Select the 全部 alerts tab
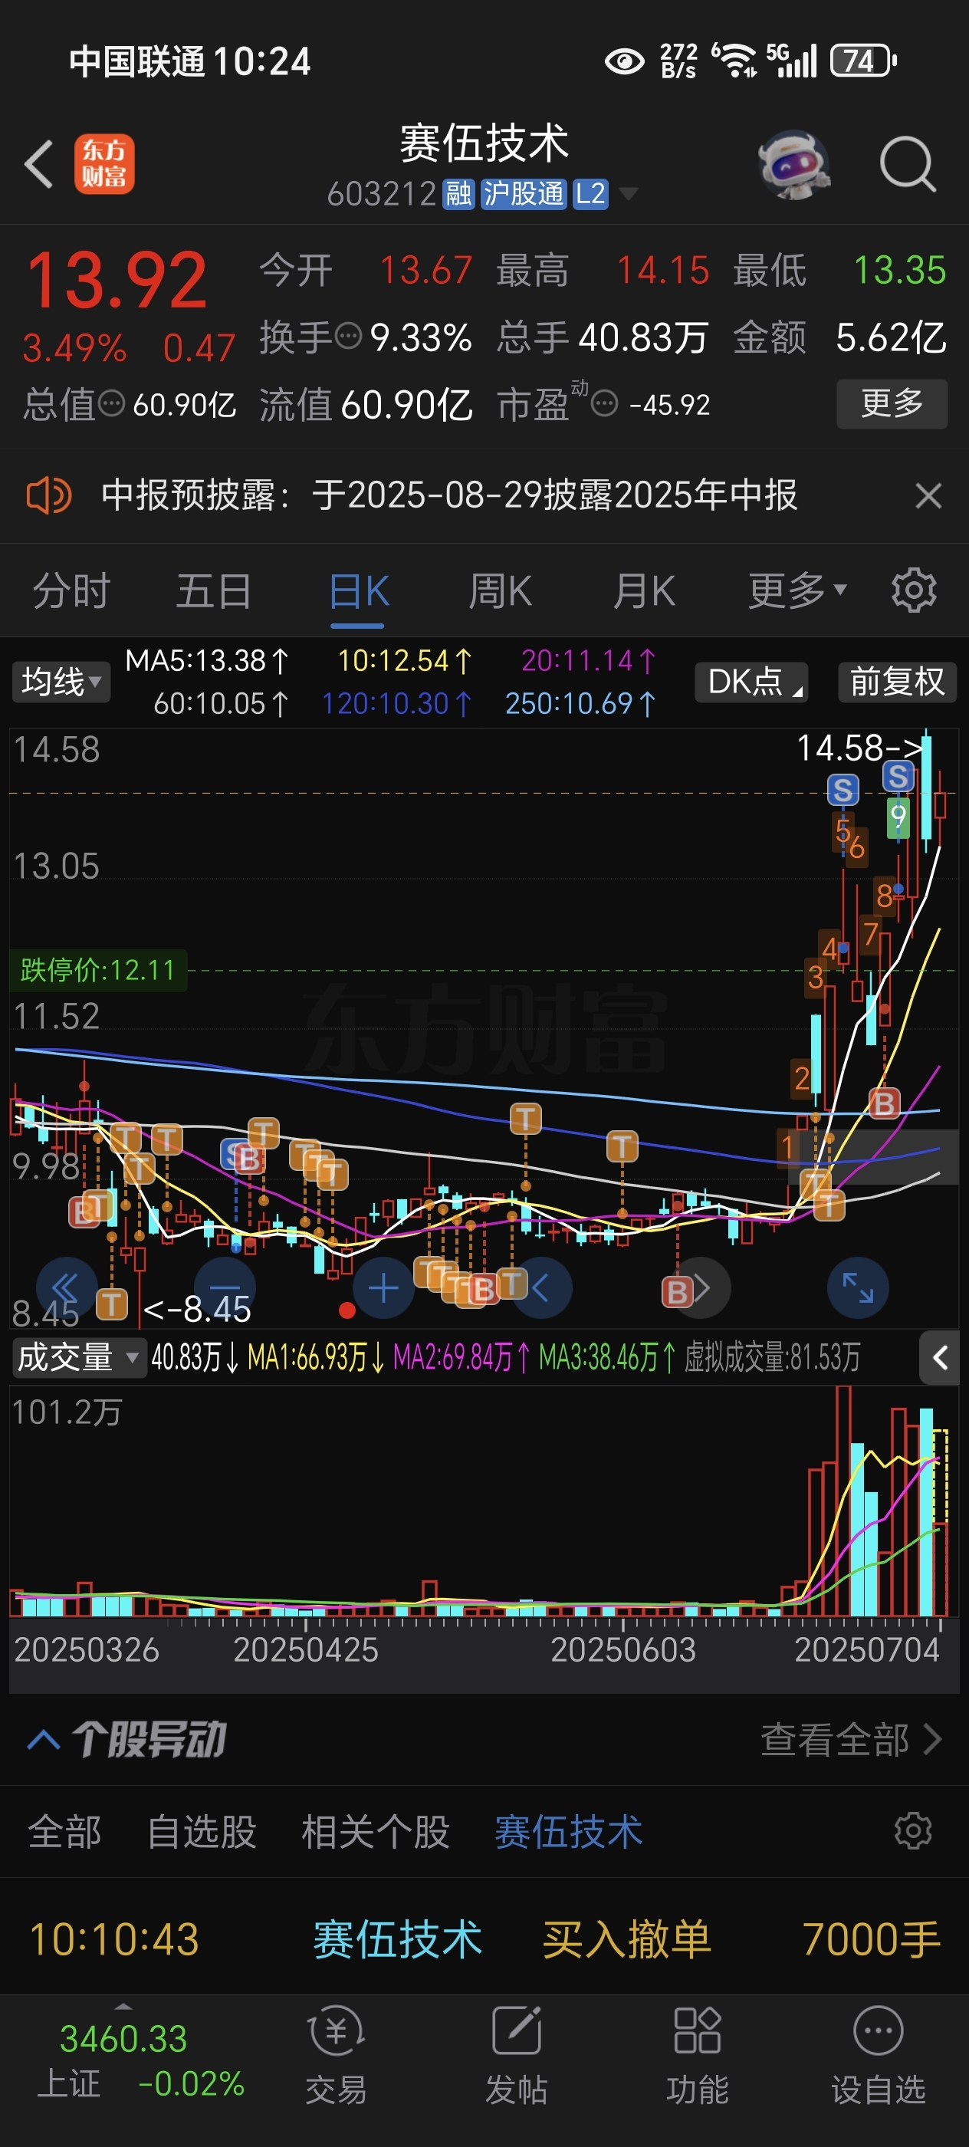This screenshot has width=969, height=2147. tap(65, 1831)
